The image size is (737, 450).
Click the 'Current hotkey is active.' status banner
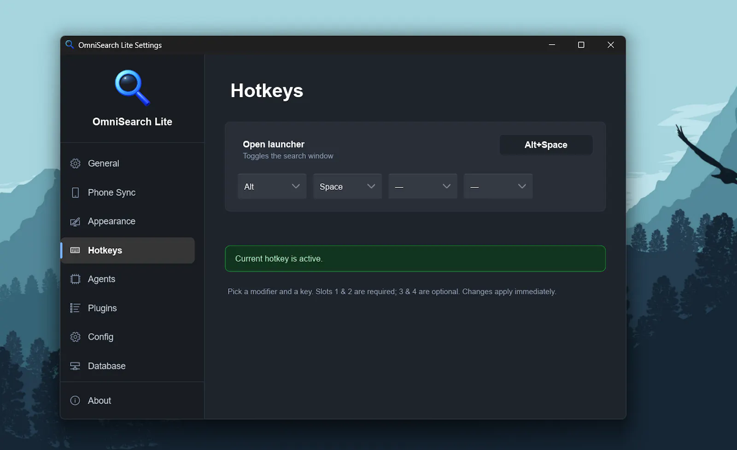coord(415,258)
